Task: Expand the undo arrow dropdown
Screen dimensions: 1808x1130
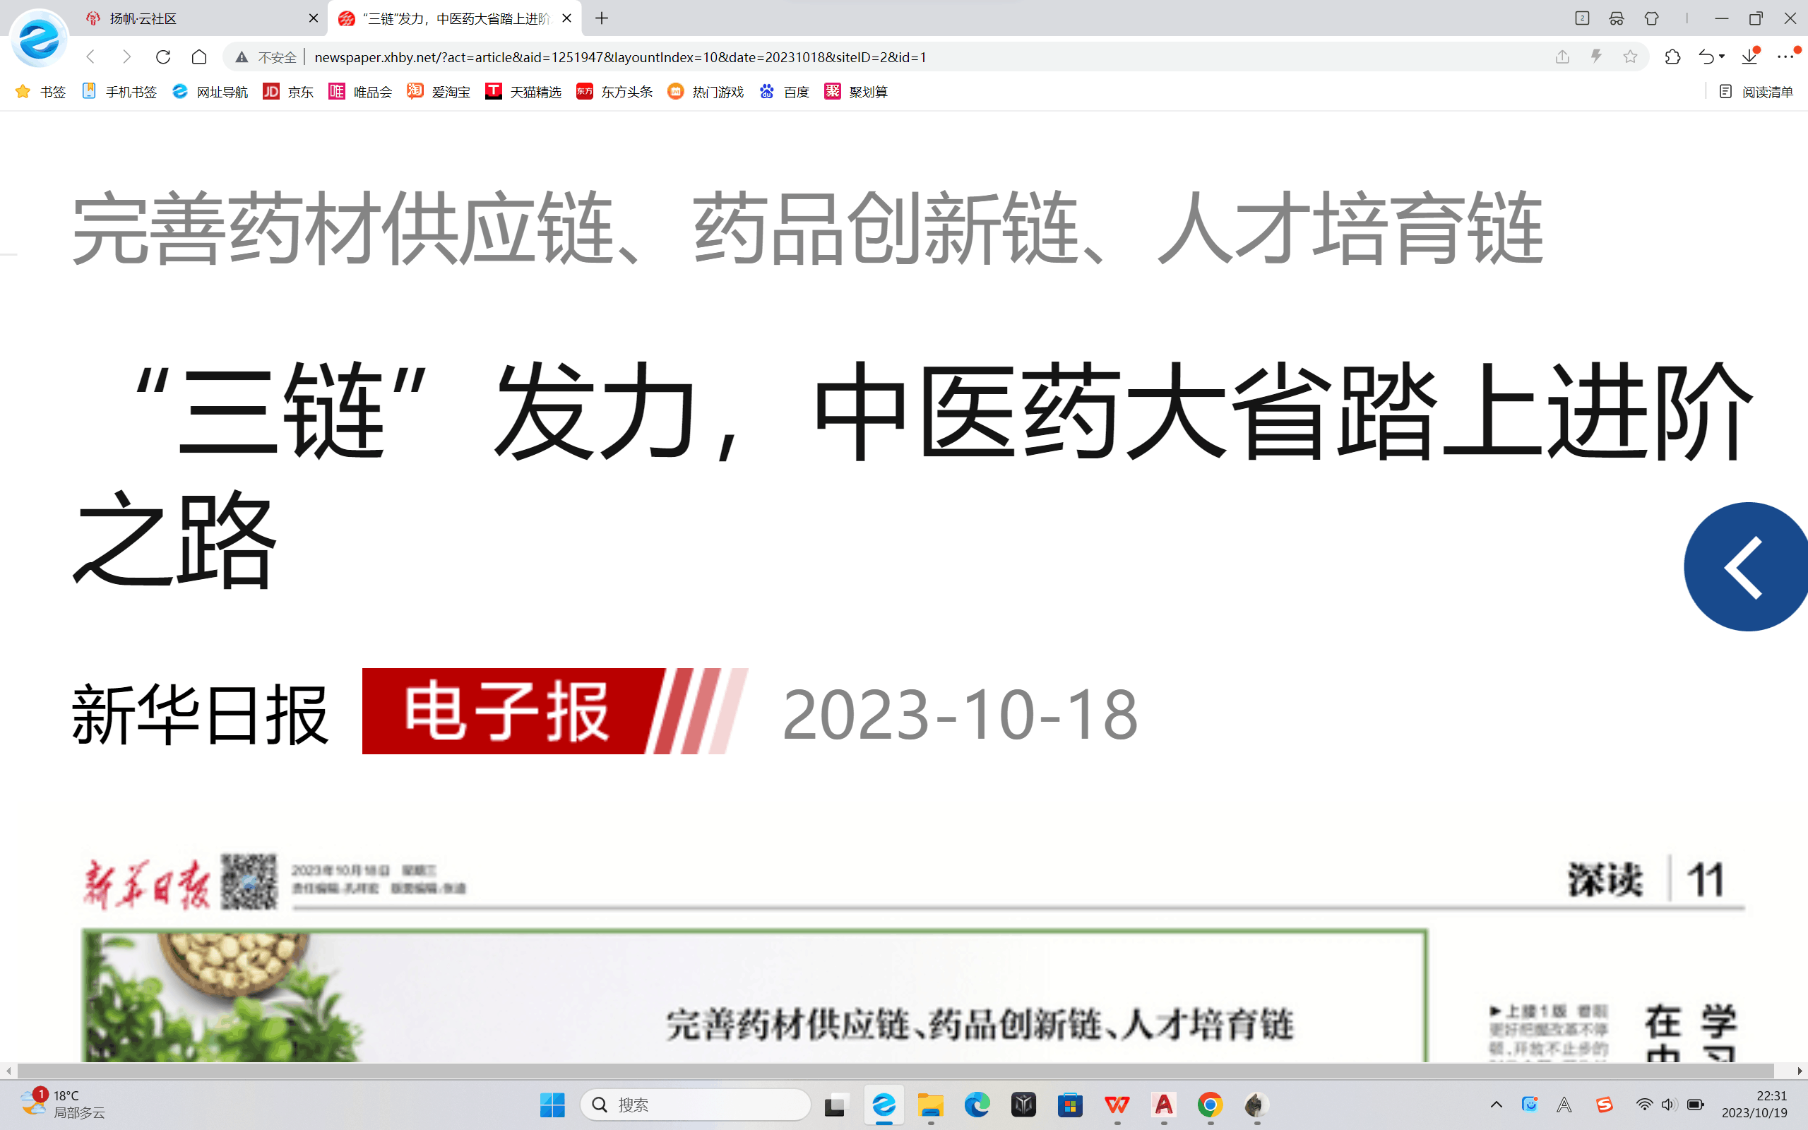Action: click(x=1721, y=56)
